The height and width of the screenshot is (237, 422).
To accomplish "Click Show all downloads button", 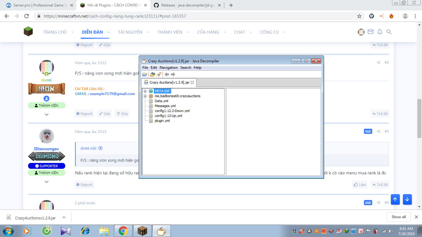I will pos(399,217).
